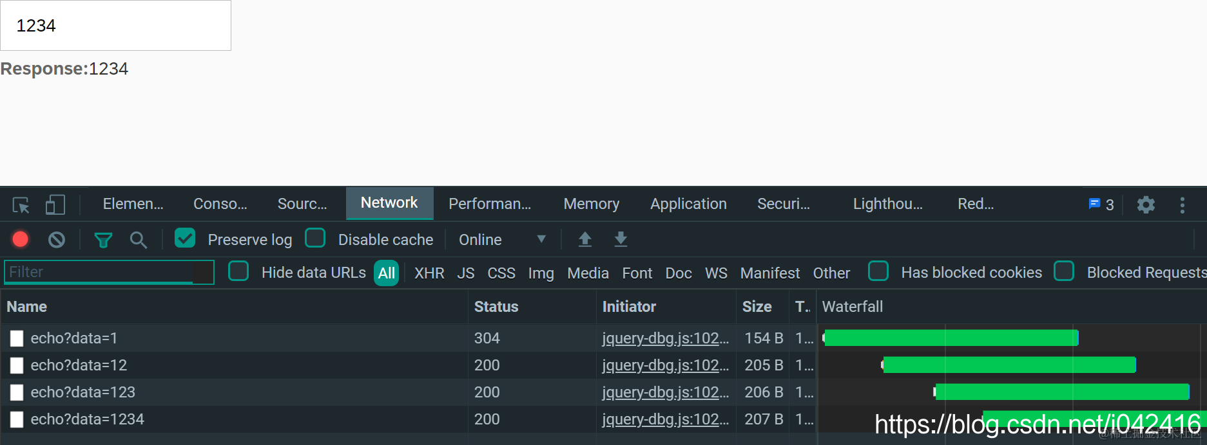The width and height of the screenshot is (1207, 445).
Task: Click file icon for echo?data=123
Action: (x=17, y=392)
